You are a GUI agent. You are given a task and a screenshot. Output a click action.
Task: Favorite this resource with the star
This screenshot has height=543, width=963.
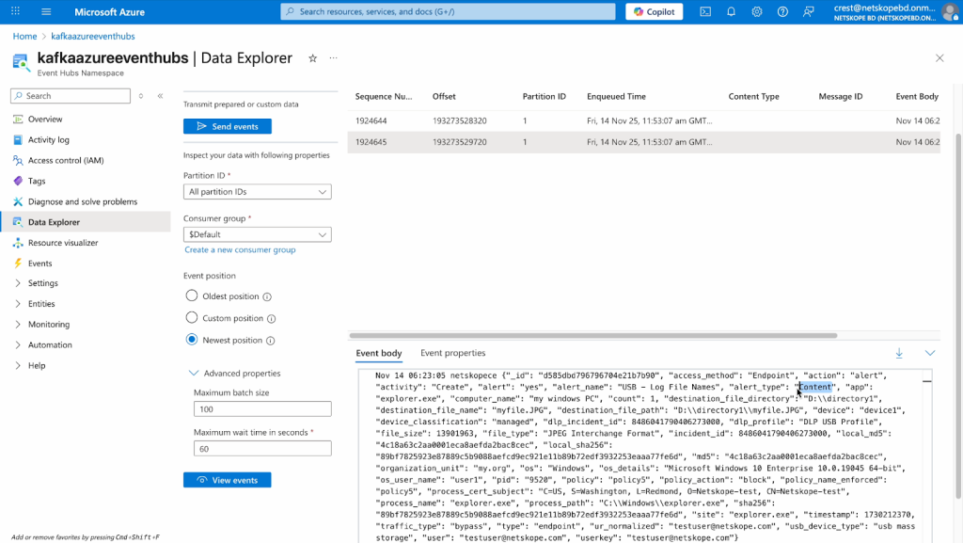click(x=312, y=58)
